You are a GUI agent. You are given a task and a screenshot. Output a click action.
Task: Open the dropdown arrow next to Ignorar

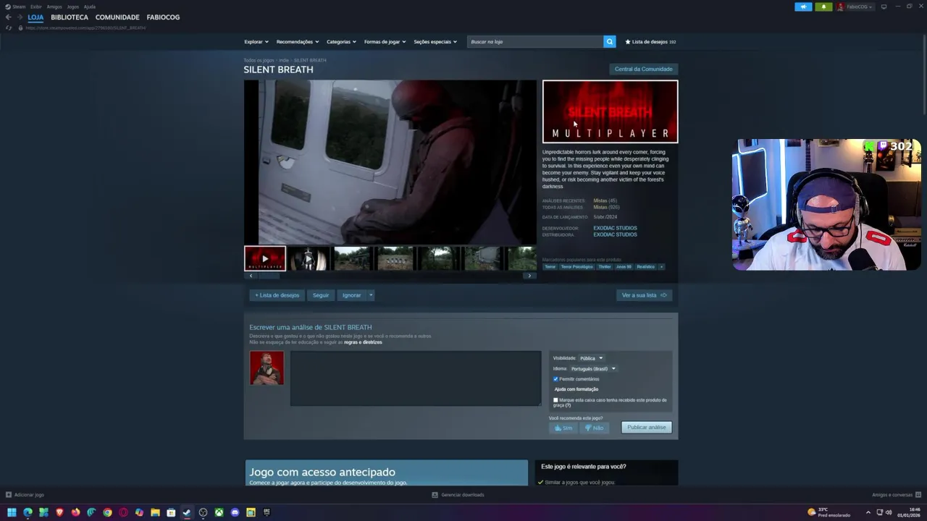(371, 295)
